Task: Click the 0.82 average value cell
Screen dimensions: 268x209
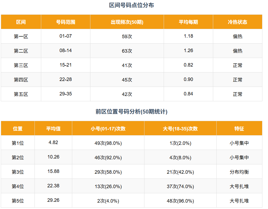Action: [x=188, y=65]
